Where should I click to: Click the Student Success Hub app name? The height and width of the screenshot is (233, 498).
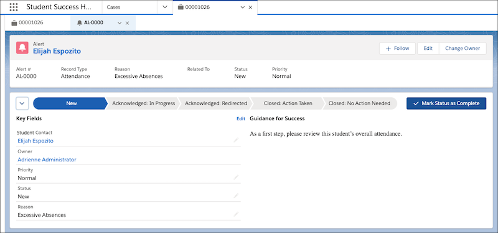[x=59, y=7]
